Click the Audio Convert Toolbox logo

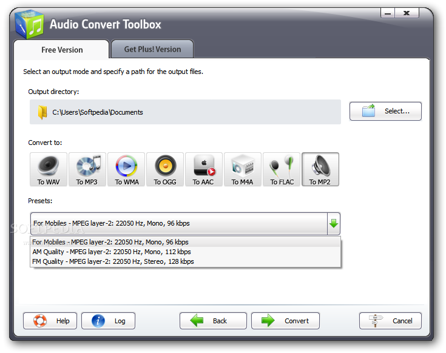(x=30, y=24)
